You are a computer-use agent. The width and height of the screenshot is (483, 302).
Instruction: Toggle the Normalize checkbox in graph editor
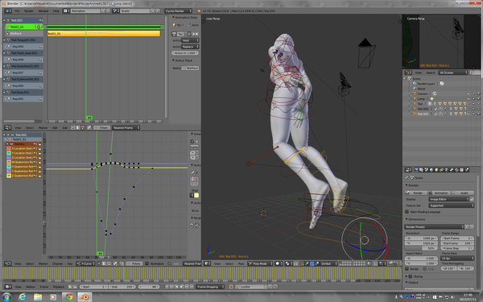pos(147,264)
